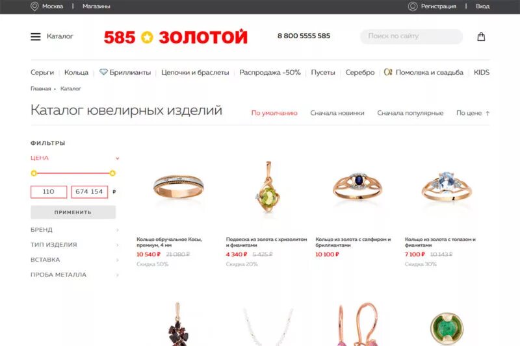The width and height of the screenshot is (520, 346).
Task: Click the diamond icon beside Бриллианты
Action: pyautogui.click(x=103, y=72)
